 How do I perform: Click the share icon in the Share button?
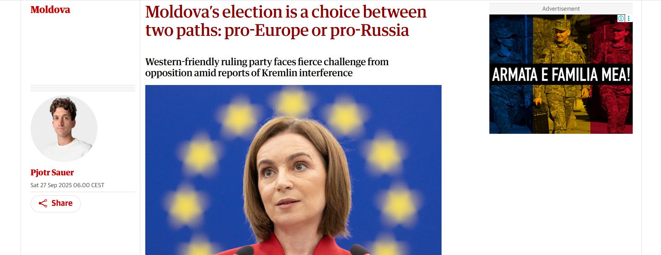(43, 204)
